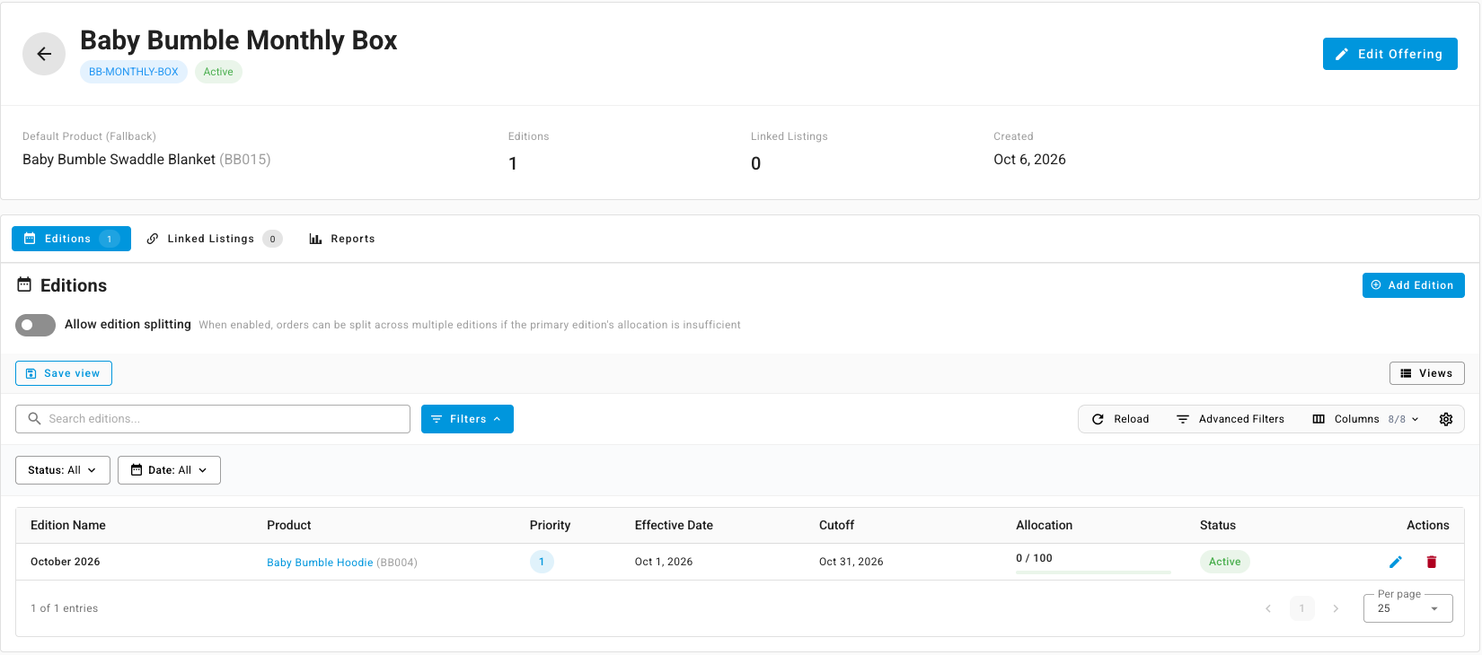Click the back arrow icon
Screen dimensions: 1482x655
click(44, 54)
